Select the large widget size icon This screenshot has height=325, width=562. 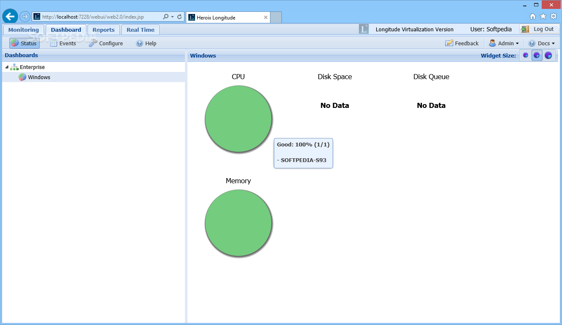click(548, 55)
